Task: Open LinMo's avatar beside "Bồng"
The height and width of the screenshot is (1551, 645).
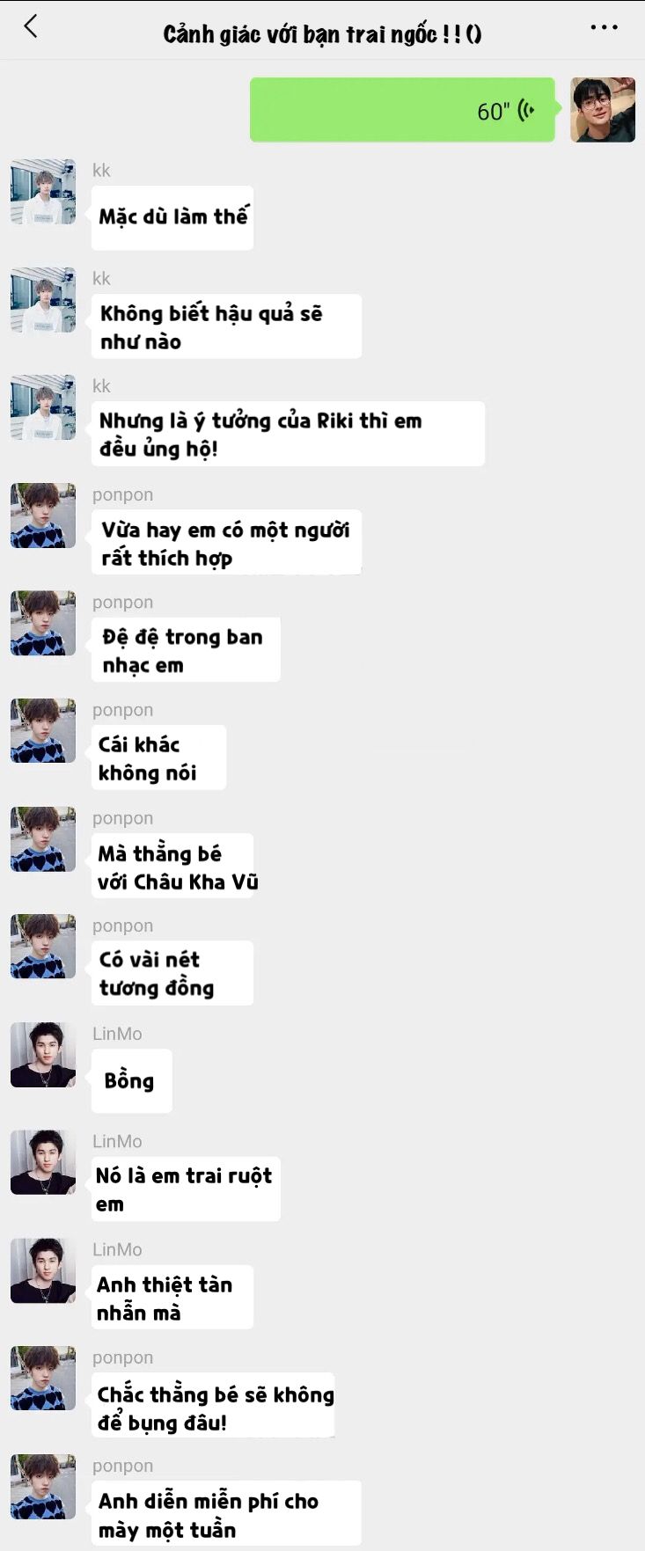Action: pyautogui.click(x=43, y=1055)
